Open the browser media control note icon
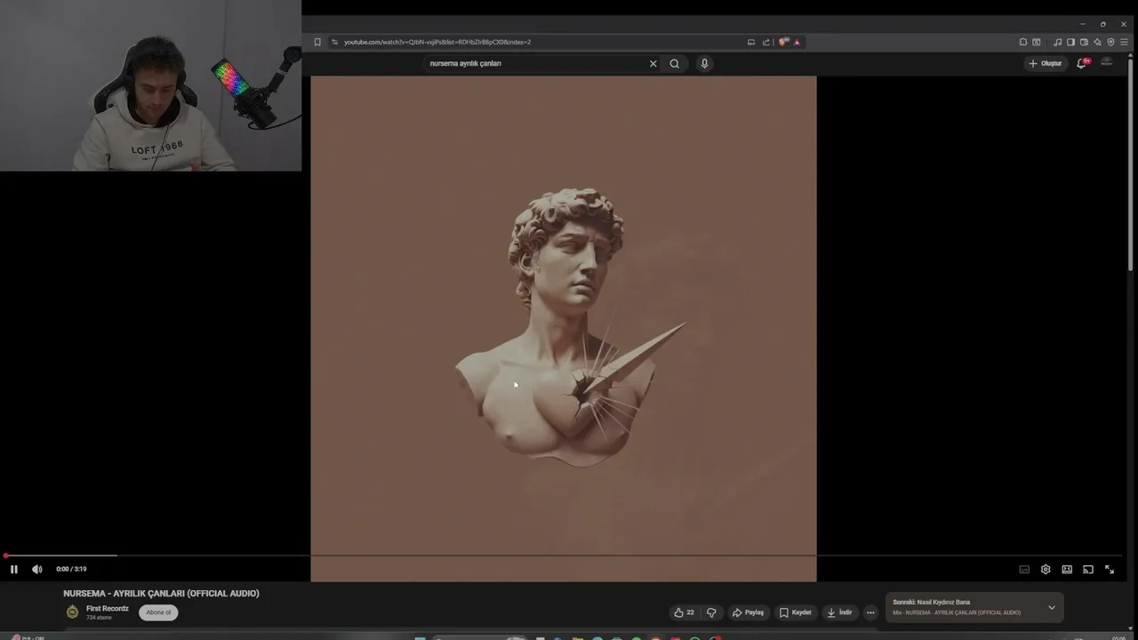Screen dimensions: 1138x640 click(1057, 42)
